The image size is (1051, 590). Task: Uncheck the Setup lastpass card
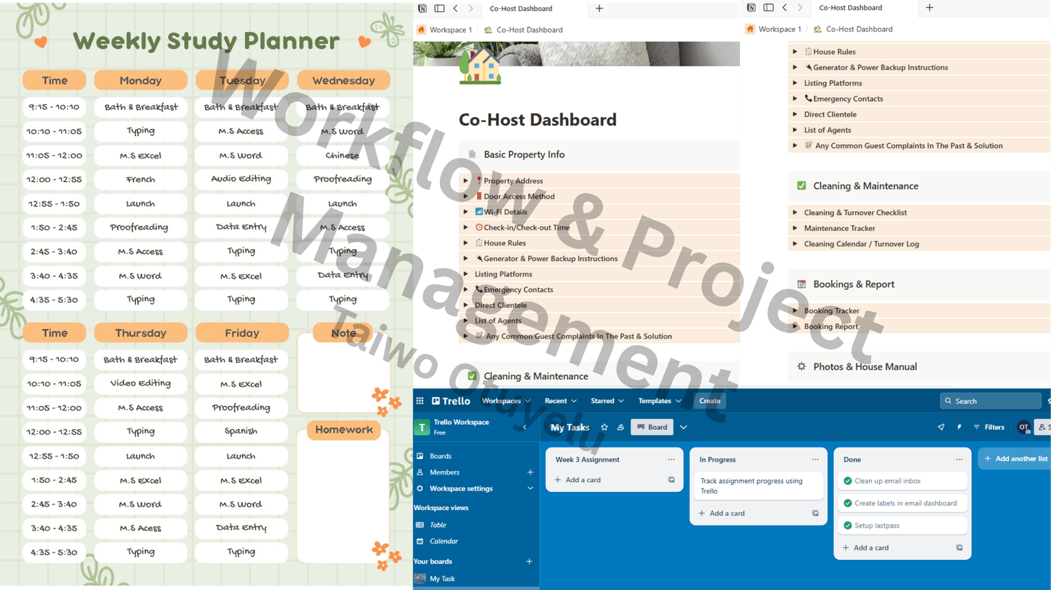tap(848, 526)
